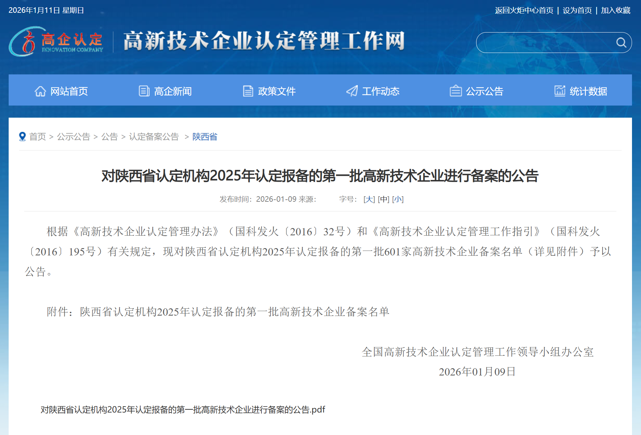Viewport: 641px width, 435px height.
Task: Open the 政策文件 menu item
Action: coord(276,91)
